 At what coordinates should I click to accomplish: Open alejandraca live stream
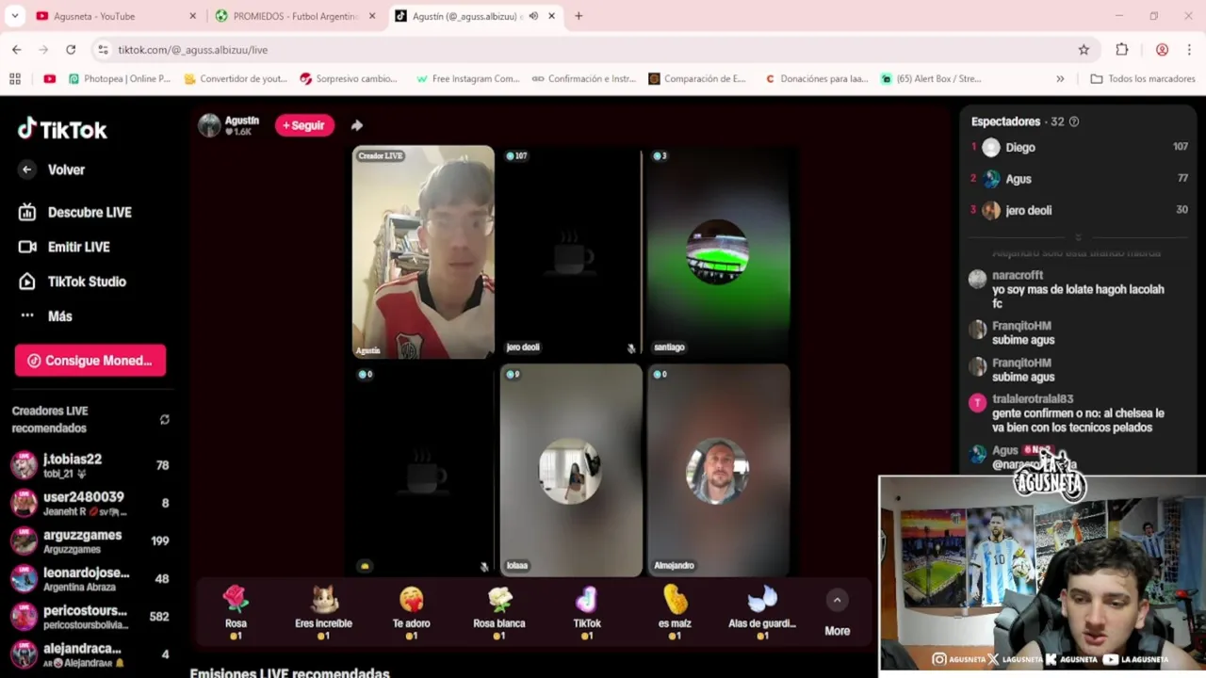[90, 654]
